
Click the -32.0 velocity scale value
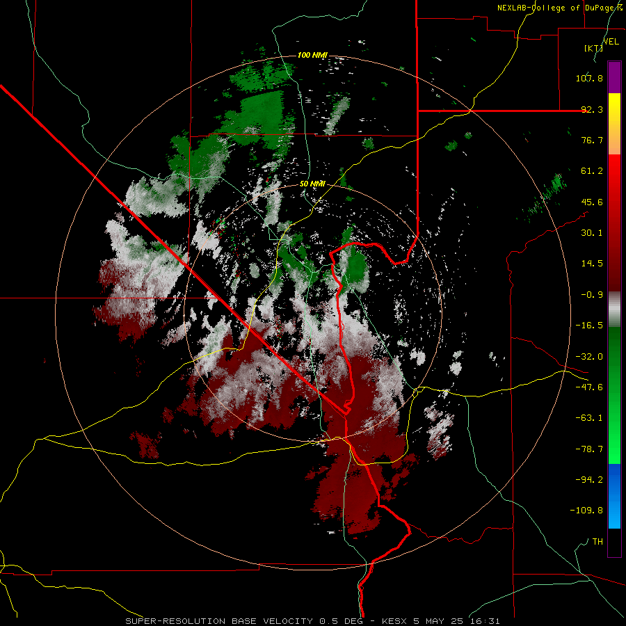click(x=589, y=357)
